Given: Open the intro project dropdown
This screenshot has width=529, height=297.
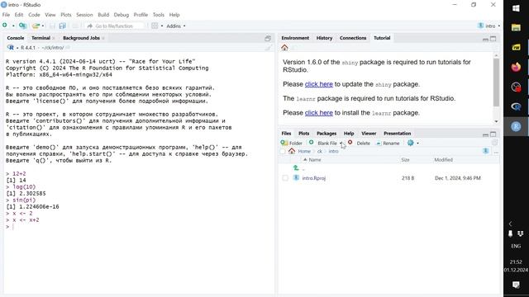Looking at the screenshot, I should [x=489, y=26].
